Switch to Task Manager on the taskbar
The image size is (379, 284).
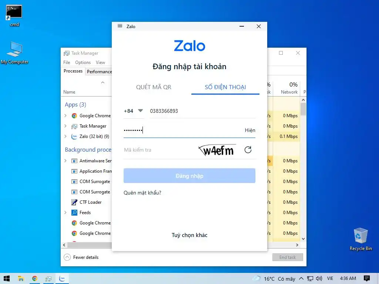[x=48, y=278]
